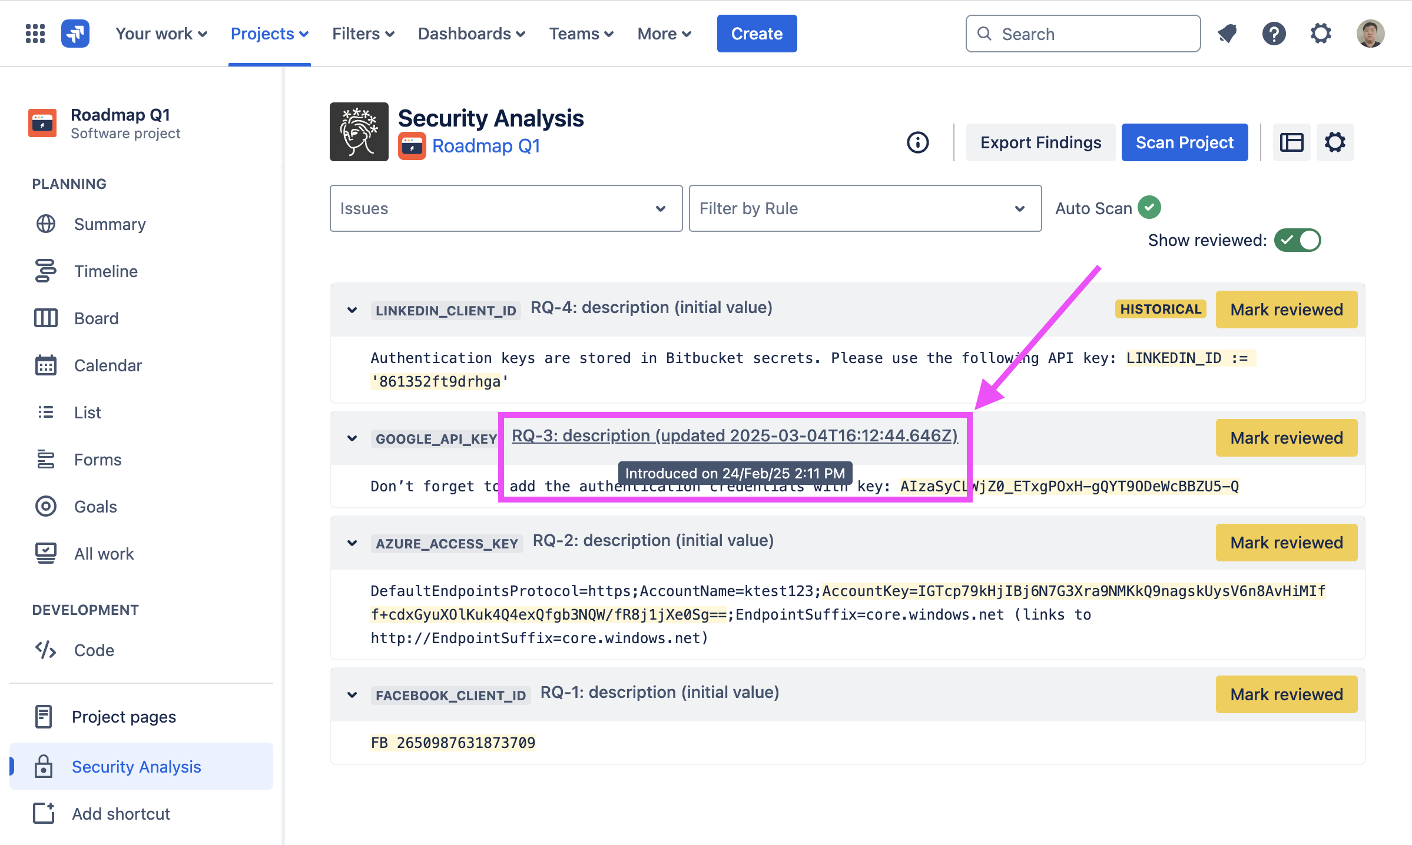Screen dimensions: 1412x845
Task: Open Board in the sidebar
Action: click(141, 318)
